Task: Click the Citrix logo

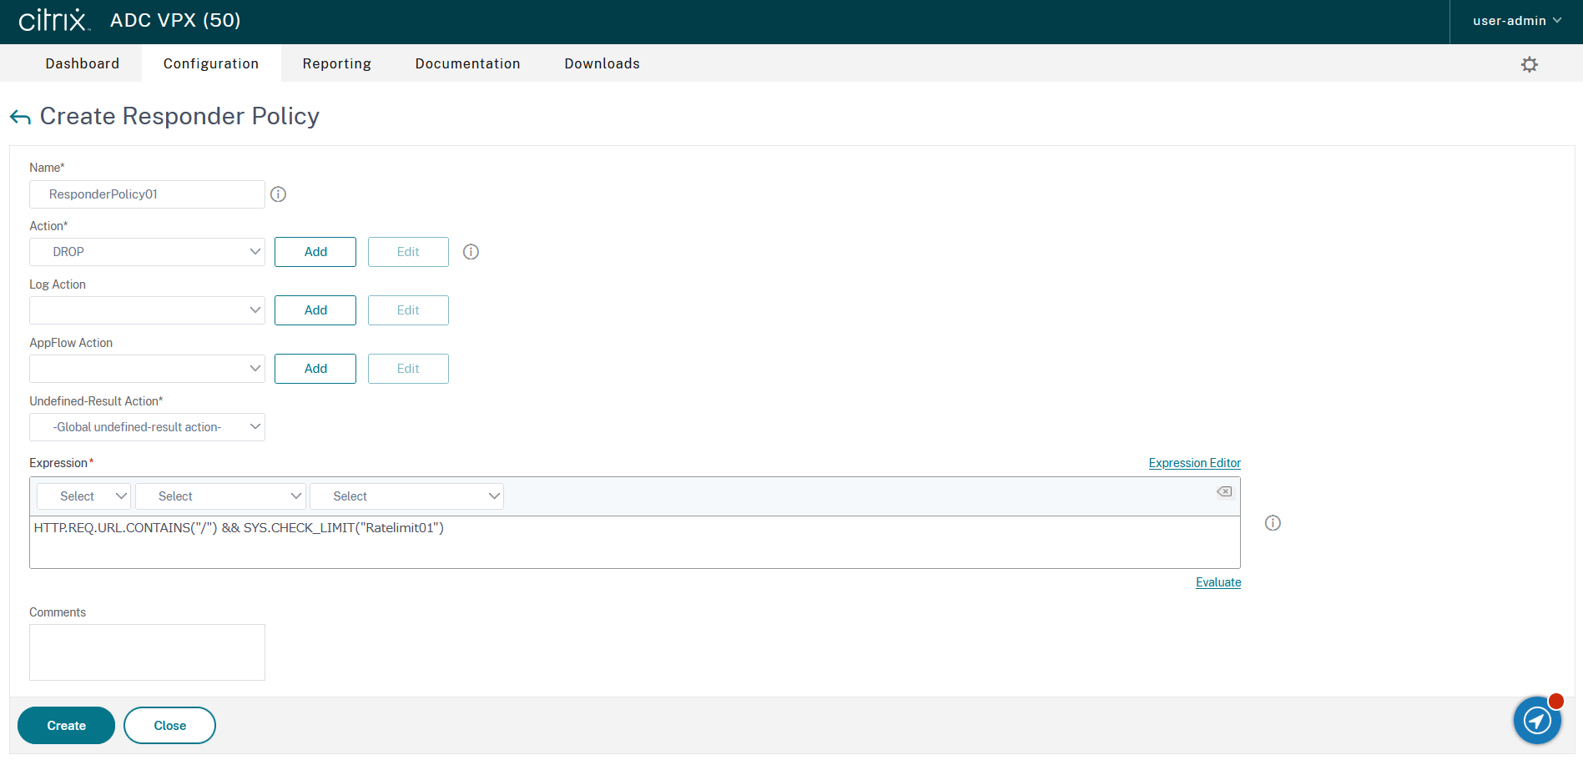Action: (x=54, y=20)
